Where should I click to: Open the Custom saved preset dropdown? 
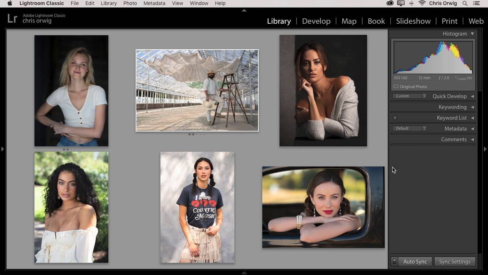click(409, 96)
